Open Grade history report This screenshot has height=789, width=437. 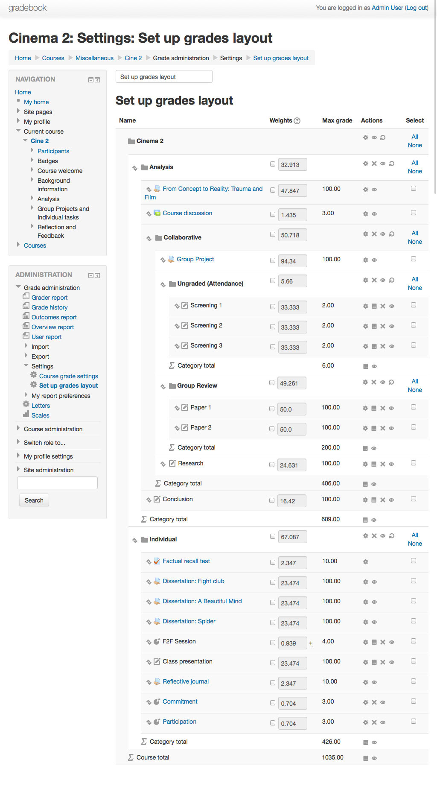tap(50, 307)
